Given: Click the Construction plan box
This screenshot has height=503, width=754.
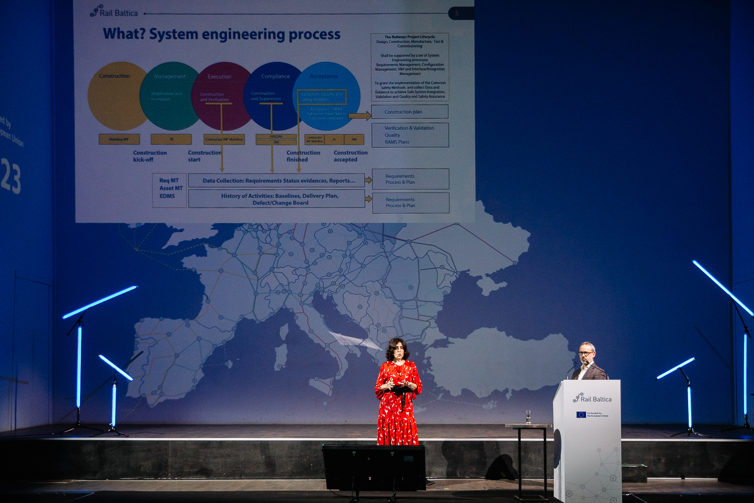Looking at the screenshot, I should coord(410,112).
